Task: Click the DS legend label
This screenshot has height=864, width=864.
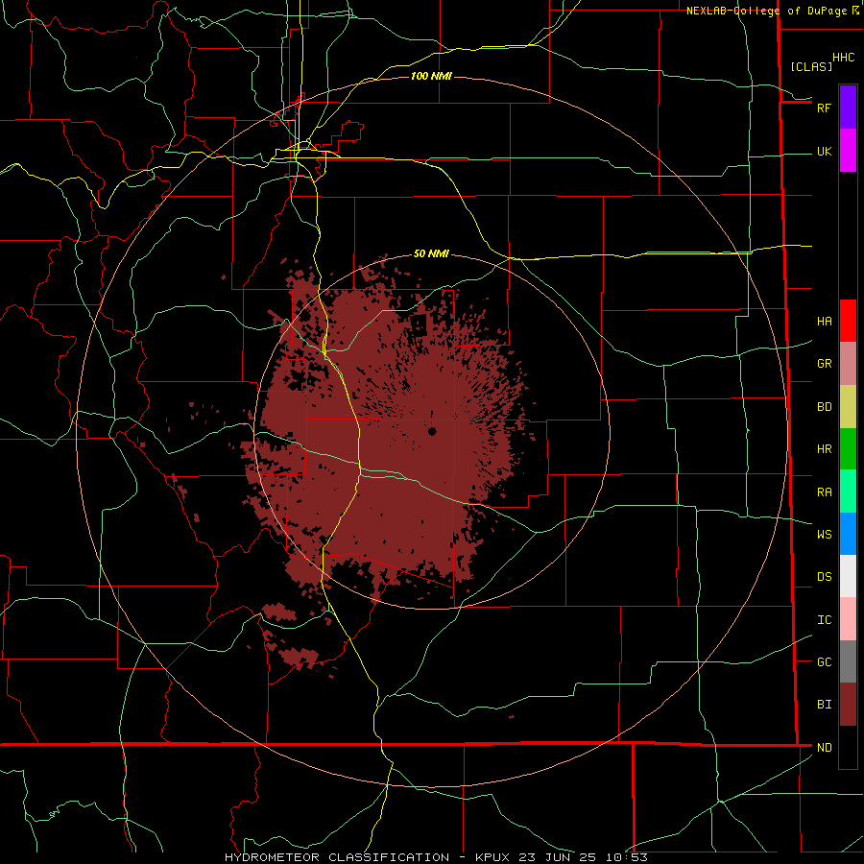Action: pyautogui.click(x=824, y=577)
